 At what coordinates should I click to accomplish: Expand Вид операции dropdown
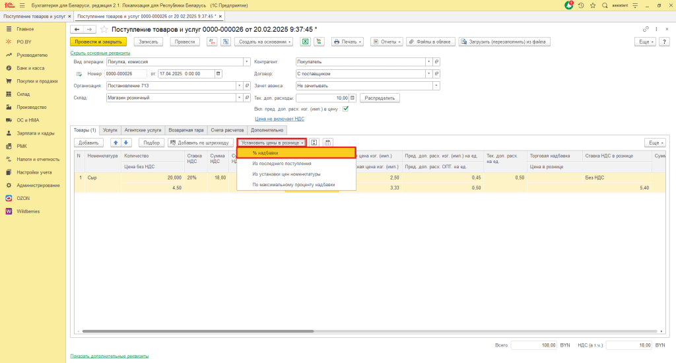(247, 61)
